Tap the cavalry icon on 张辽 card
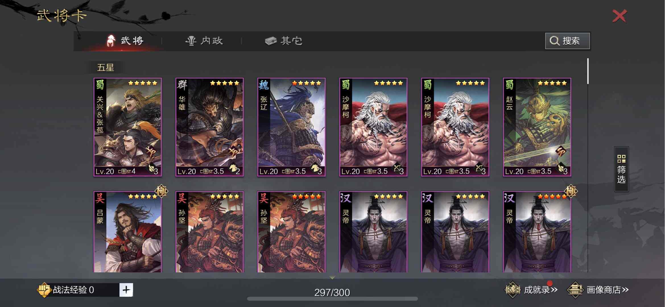 point(315,168)
